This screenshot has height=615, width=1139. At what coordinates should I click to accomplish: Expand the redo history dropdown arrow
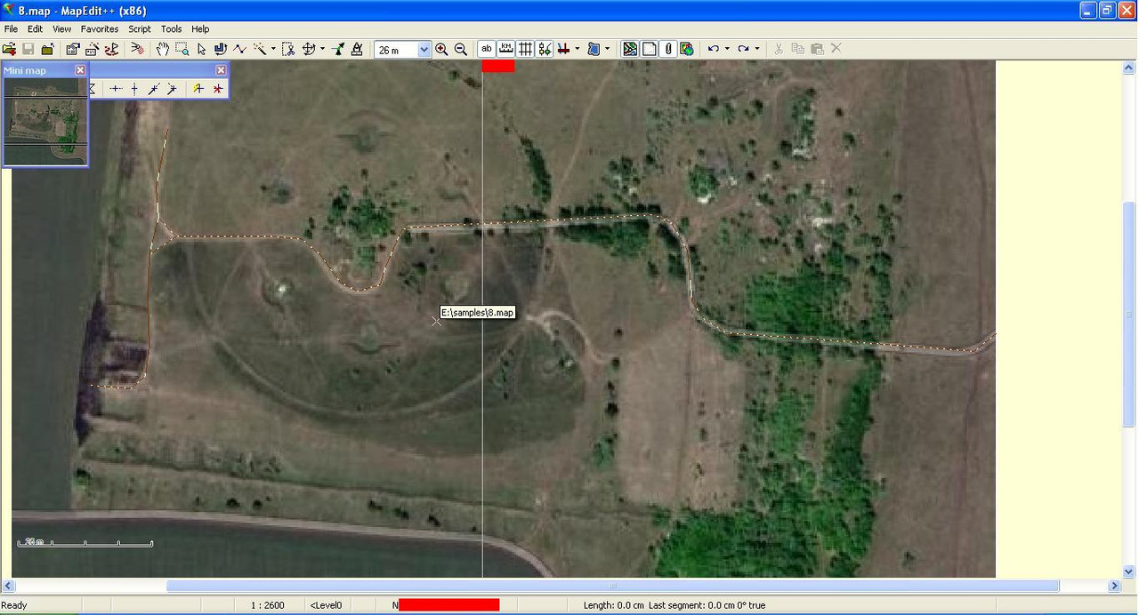click(757, 50)
